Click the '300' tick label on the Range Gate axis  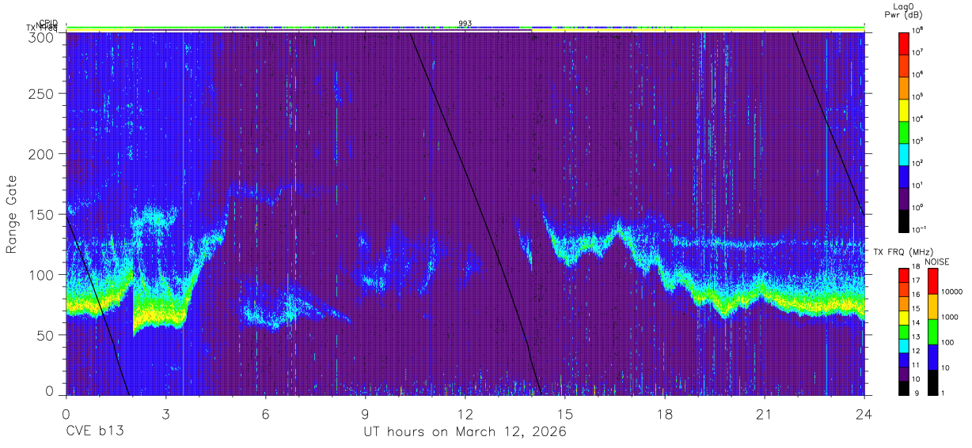point(43,36)
